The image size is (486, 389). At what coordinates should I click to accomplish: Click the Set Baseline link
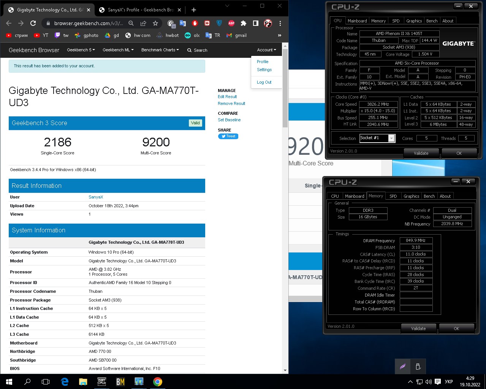229,120
